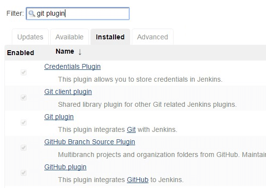Toggle the Git client plugin enabled checkbox
The height and width of the screenshot is (188, 266).
[x=24, y=97]
